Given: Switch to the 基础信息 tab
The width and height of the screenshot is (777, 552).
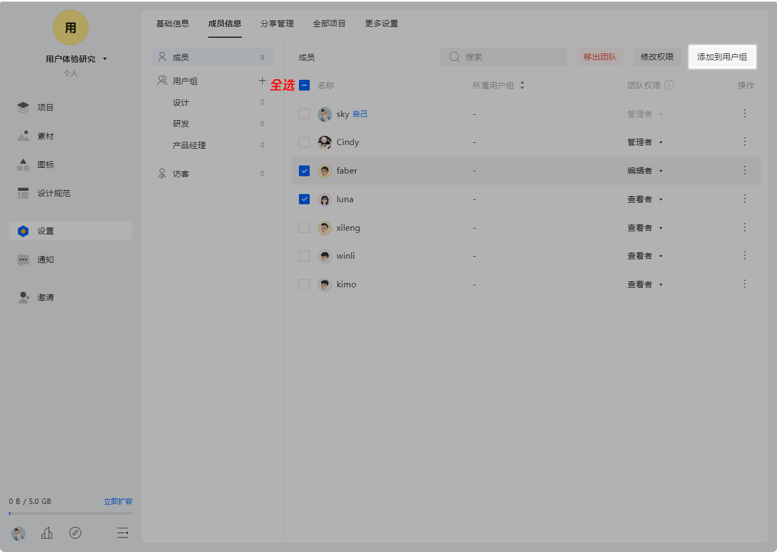Looking at the screenshot, I should pos(173,24).
